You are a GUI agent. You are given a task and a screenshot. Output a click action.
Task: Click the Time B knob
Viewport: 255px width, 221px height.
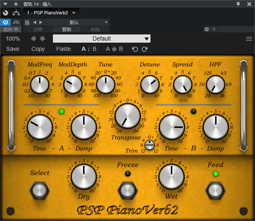coord(172,127)
